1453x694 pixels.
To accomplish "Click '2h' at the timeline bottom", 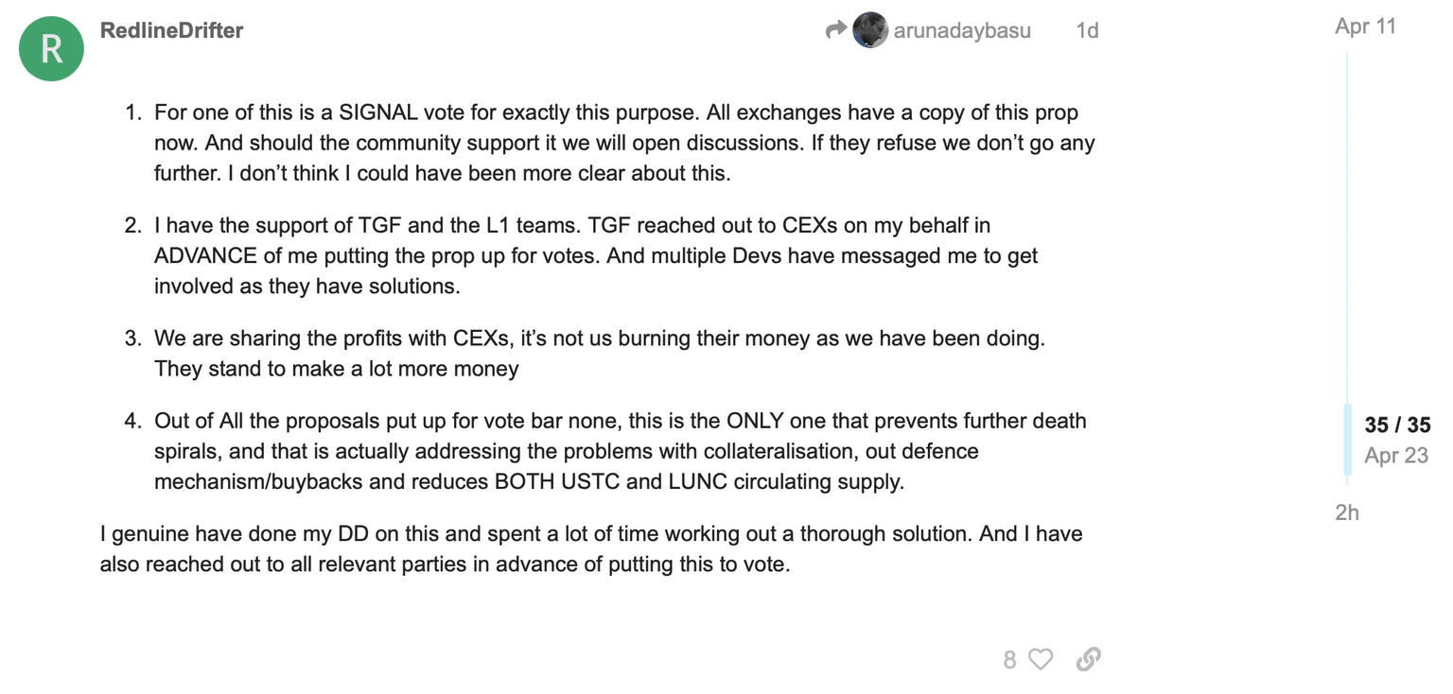I will tap(1347, 512).
